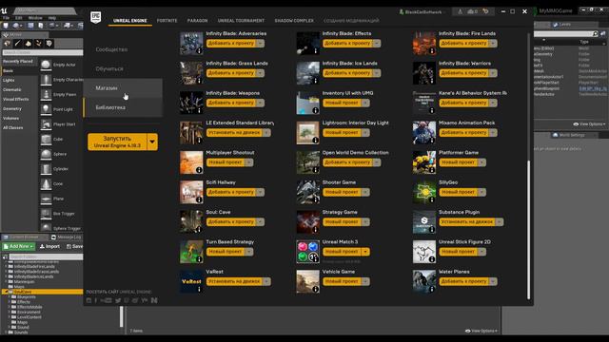
Task: Create new project from Strategy Game
Action: coord(342,221)
